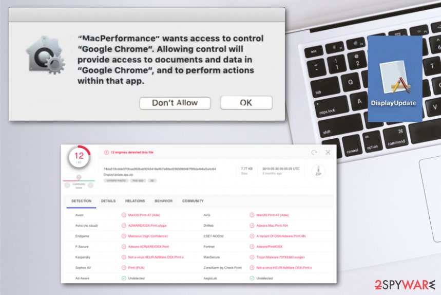441x295 pixels.
Task: Click the 'DisplayUpdate.app.zip' file name
Action: pyautogui.click(x=119, y=175)
